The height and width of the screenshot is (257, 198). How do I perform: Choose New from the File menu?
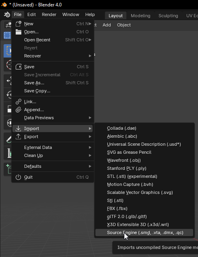(x=53, y=24)
